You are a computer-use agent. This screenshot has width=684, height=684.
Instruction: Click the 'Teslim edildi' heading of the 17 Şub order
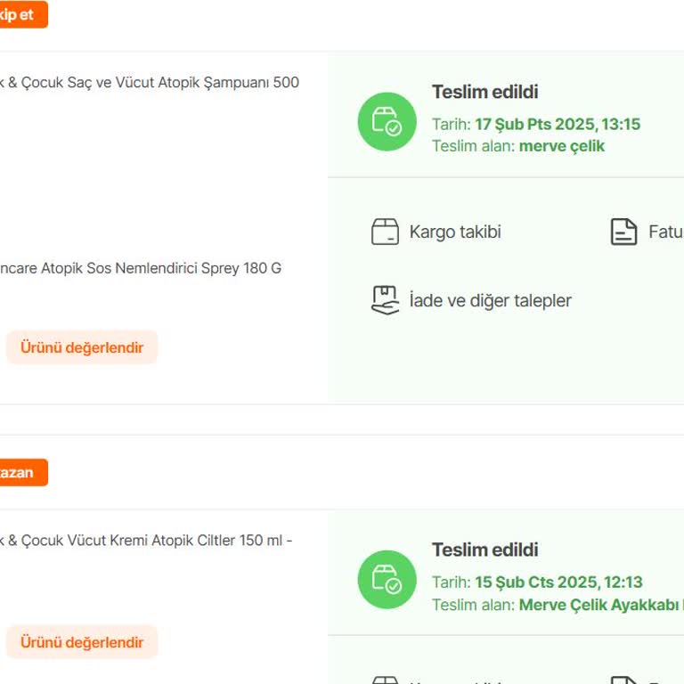(485, 92)
